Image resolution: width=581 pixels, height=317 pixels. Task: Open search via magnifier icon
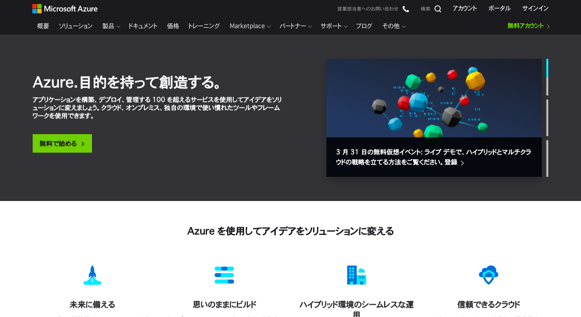pos(438,9)
